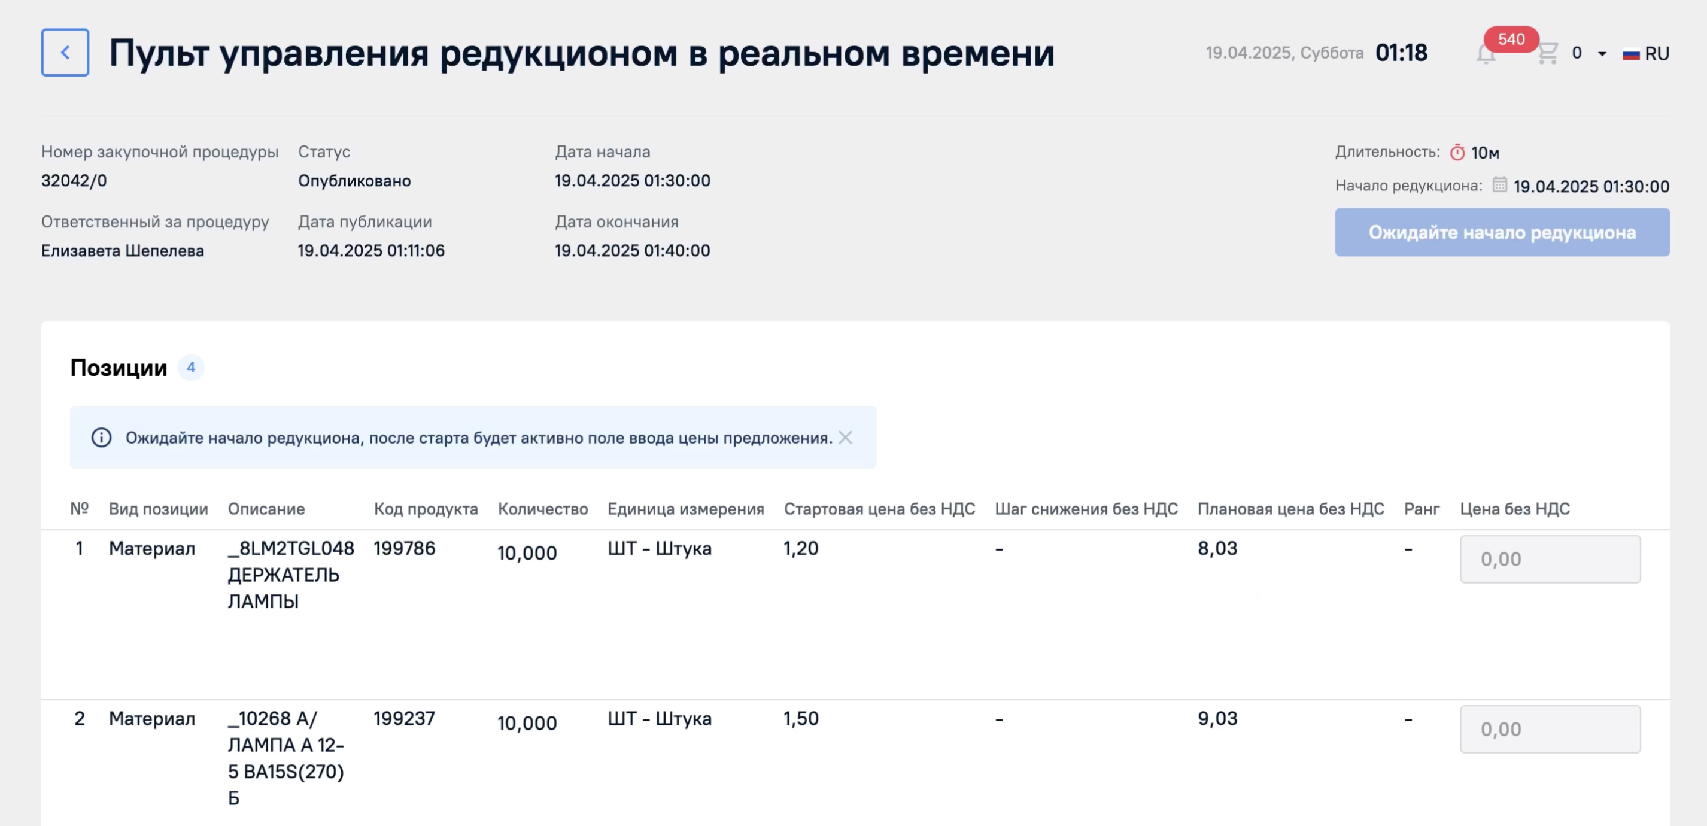
Task: Close the info banner message
Action: coord(845,438)
